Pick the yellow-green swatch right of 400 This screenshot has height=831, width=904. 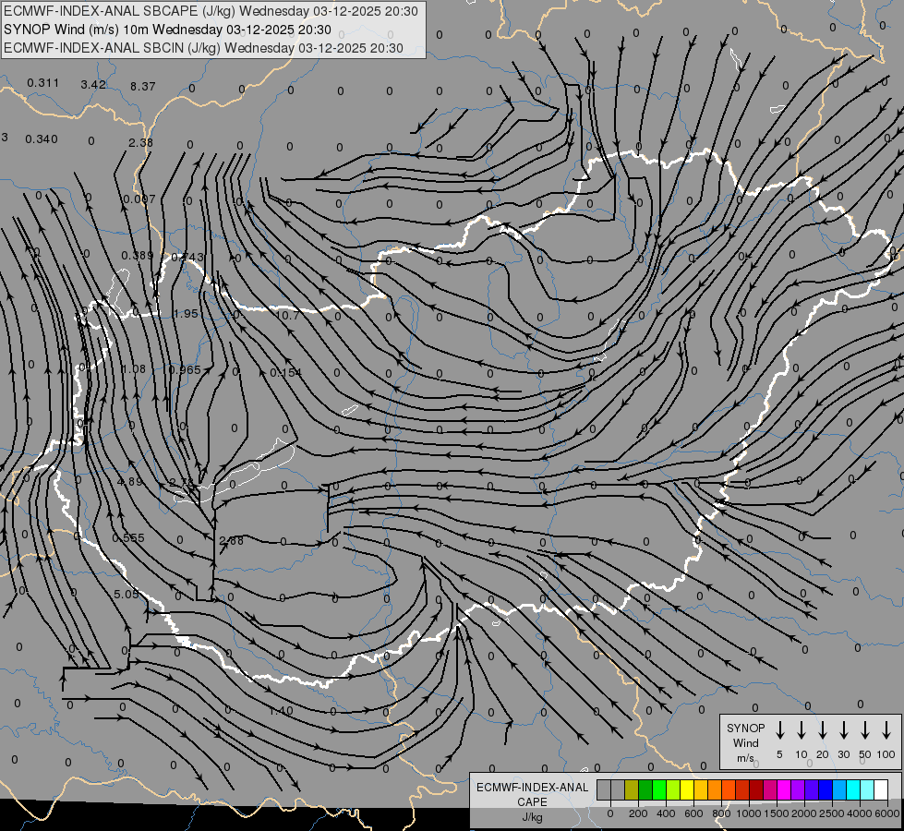click(x=673, y=789)
